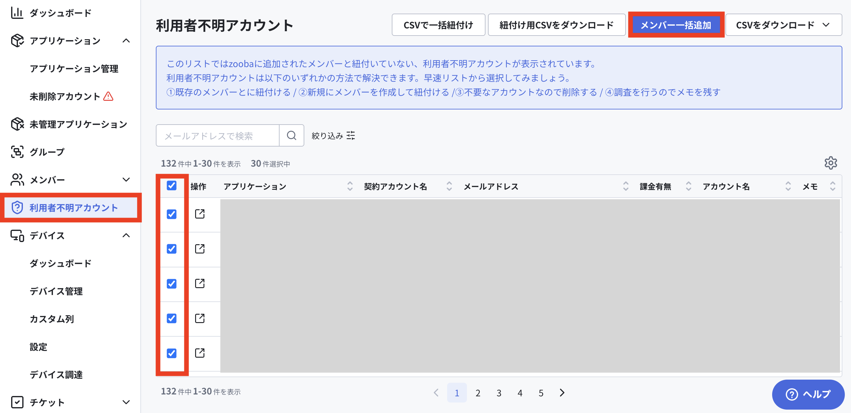Screen dimensions: 851x413
Task: Go to next page arrow
Action: tap(562, 393)
